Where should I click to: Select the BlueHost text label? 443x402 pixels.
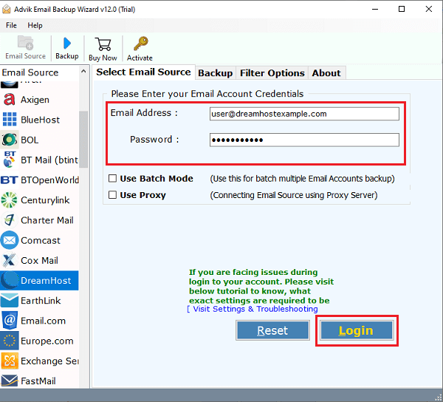[x=40, y=120]
